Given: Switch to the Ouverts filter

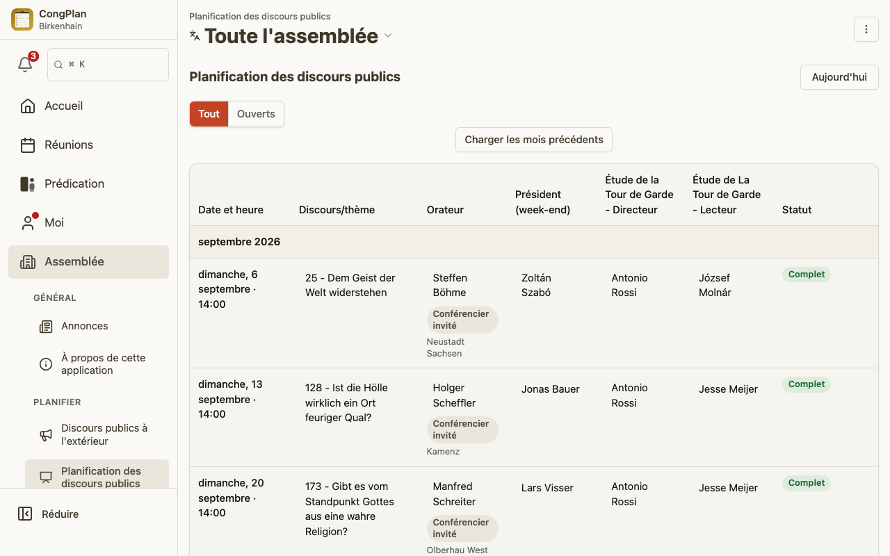Looking at the screenshot, I should (256, 114).
